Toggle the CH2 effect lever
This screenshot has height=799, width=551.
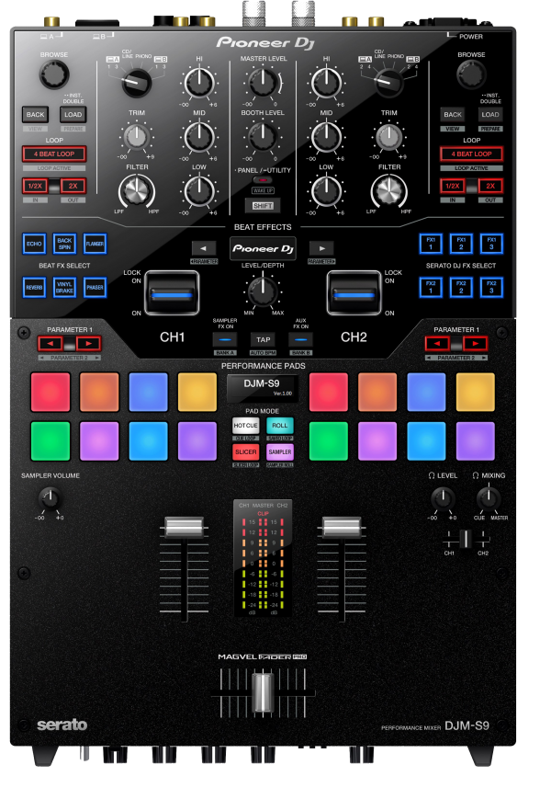354,293
